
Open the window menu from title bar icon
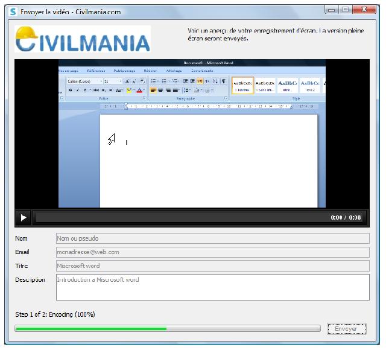(x=13, y=11)
